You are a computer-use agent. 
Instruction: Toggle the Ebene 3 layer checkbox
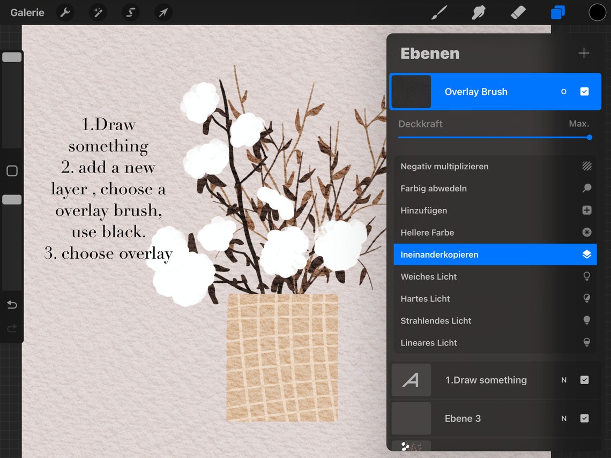585,418
